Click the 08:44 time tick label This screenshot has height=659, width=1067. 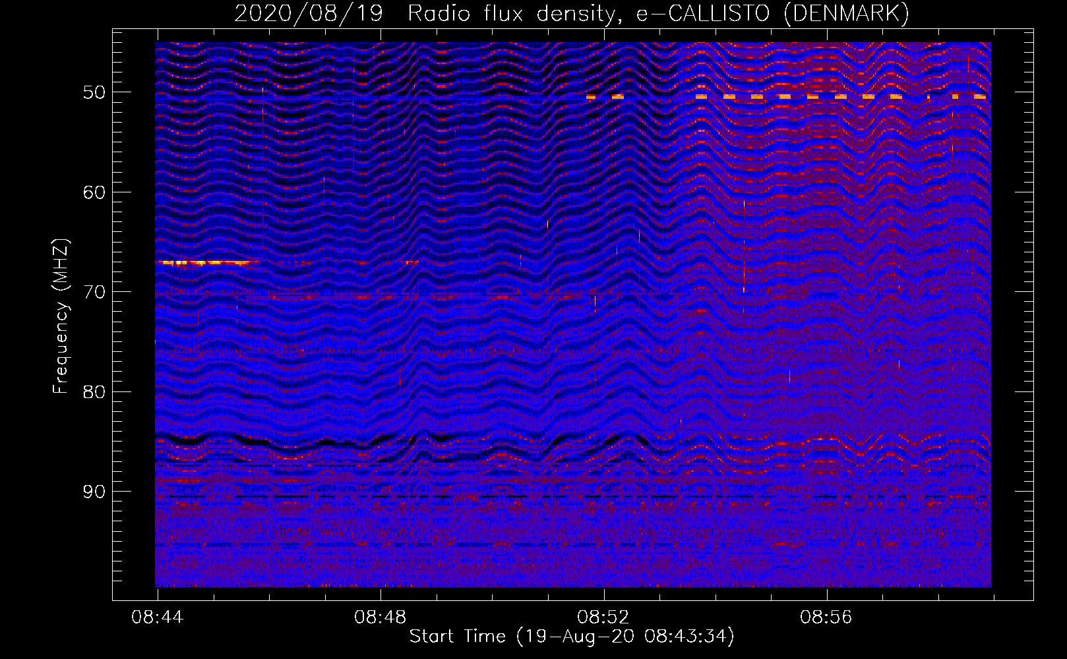158,617
